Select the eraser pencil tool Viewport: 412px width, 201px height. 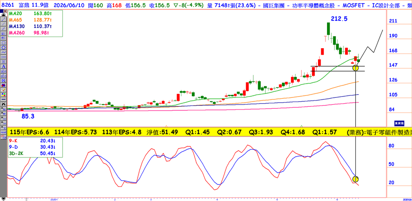[x=4, y=90]
